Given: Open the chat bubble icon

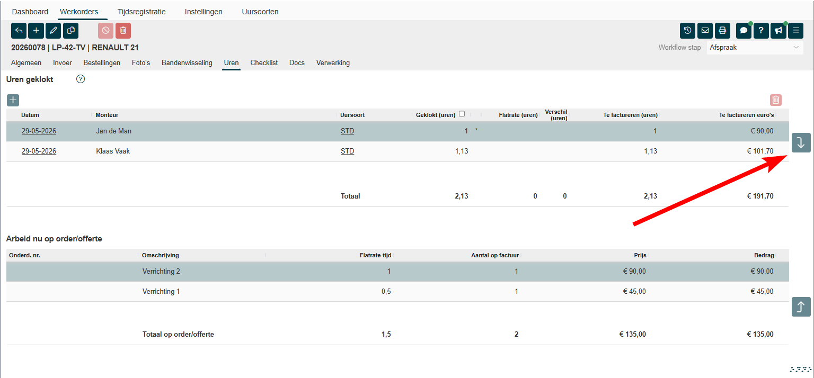Looking at the screenshot, I should tap(744, 31).
